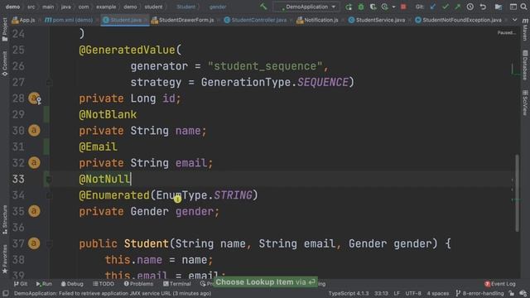
Task: Toggle the read-only lock icon
Action: tap(512, 293)
